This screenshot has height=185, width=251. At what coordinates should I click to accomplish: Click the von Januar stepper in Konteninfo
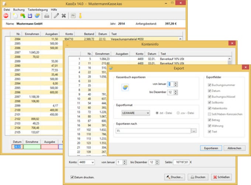[x=124, y=162]
